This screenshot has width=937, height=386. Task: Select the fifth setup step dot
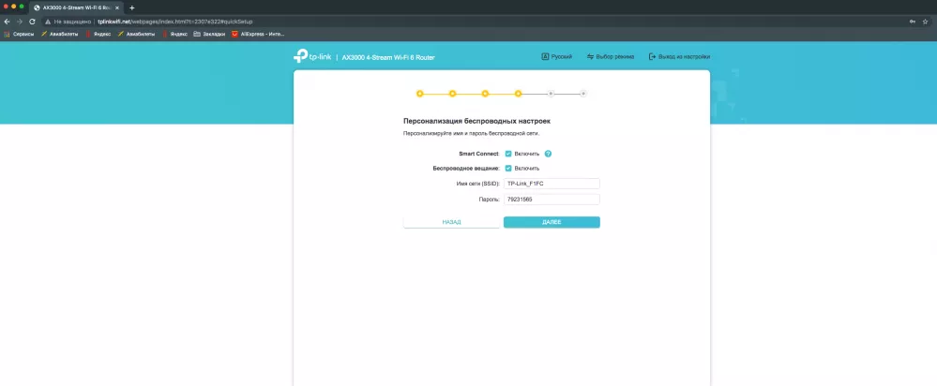[x=551, y=94]
